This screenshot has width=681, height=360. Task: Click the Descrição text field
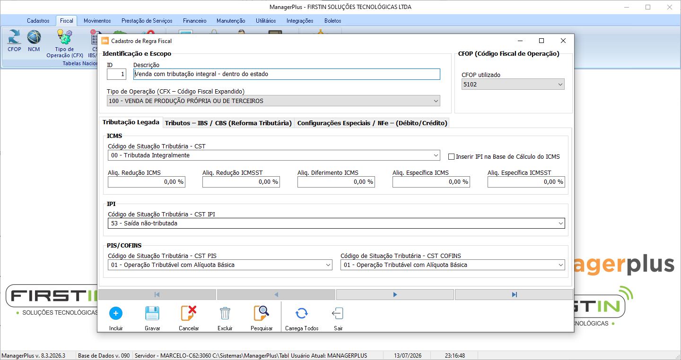point(287,74)
